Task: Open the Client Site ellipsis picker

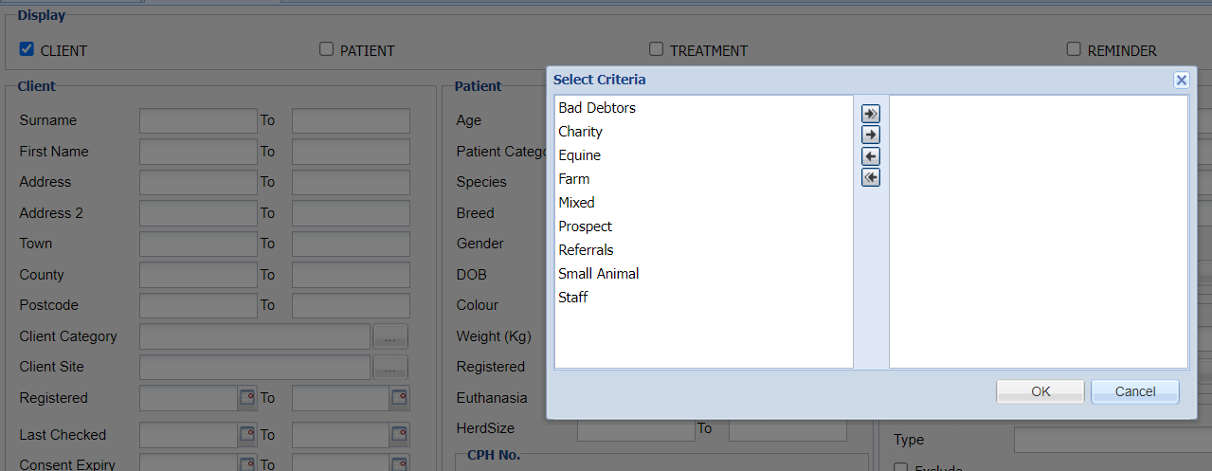Action: pyautogui.click(x=389, y=367)
